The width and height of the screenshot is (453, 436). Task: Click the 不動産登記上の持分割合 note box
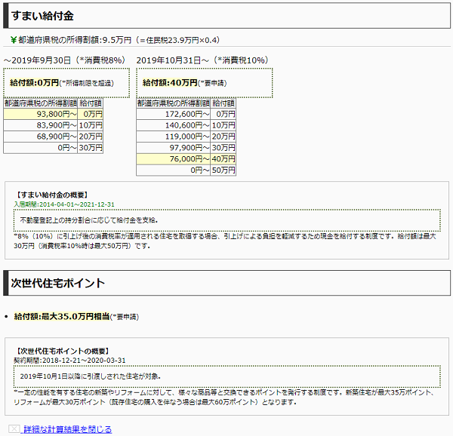coord(227,220)
